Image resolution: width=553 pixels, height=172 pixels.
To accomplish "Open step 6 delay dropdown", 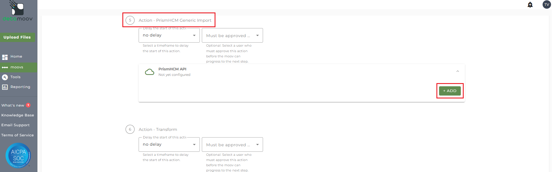I will coord(169,144).
